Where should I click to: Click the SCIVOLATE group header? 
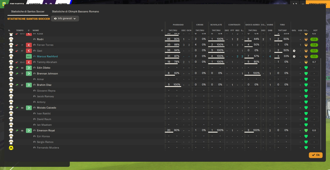(216, 25)
